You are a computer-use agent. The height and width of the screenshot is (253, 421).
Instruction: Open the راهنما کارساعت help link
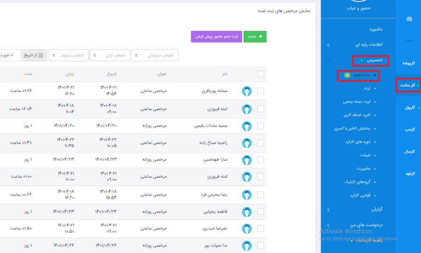click(x=368, y=241)
